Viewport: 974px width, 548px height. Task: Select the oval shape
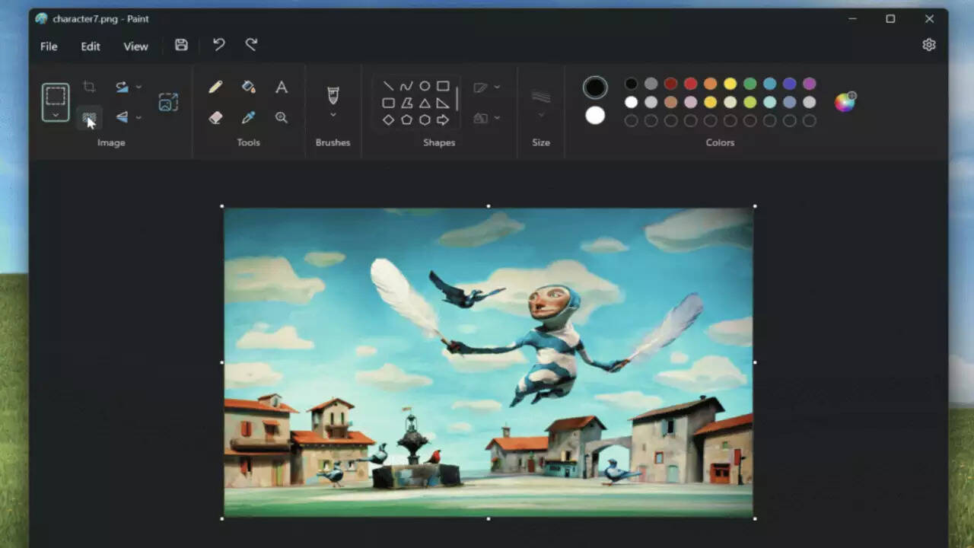click(x=425, y=86)
